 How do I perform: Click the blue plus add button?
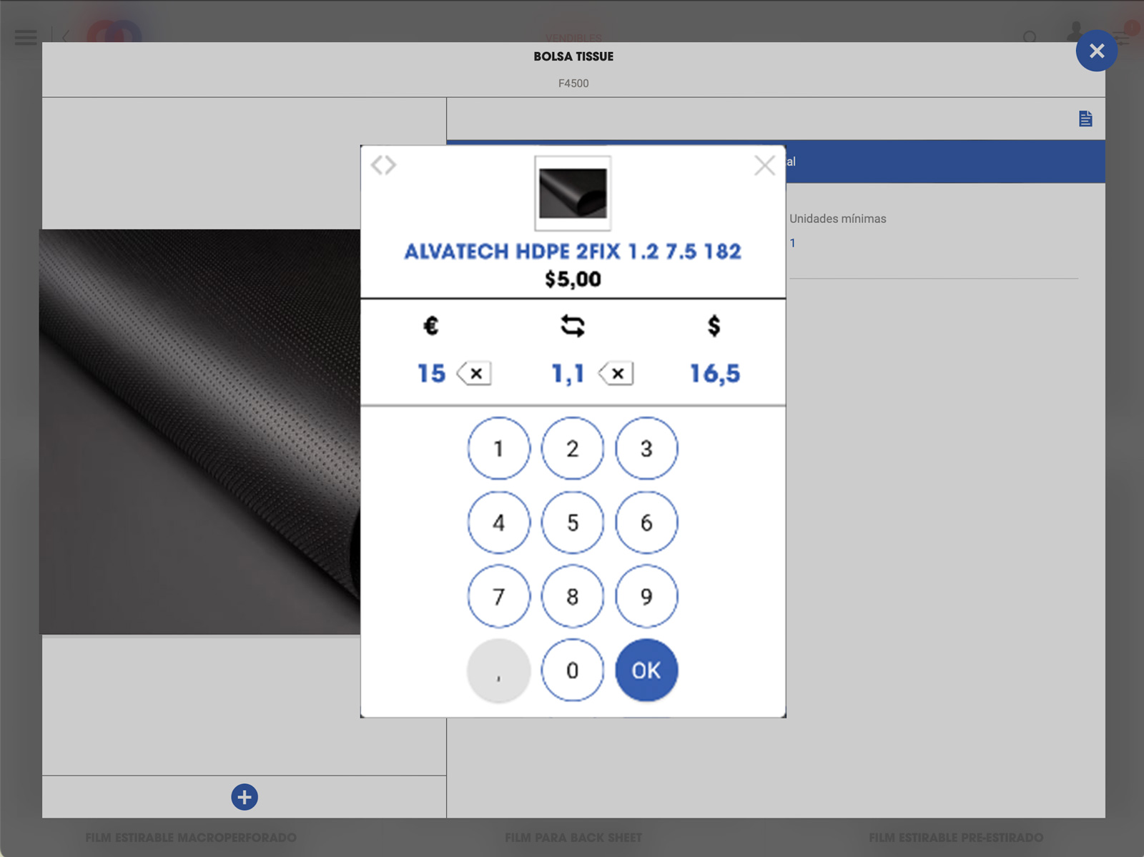[245, 797]
